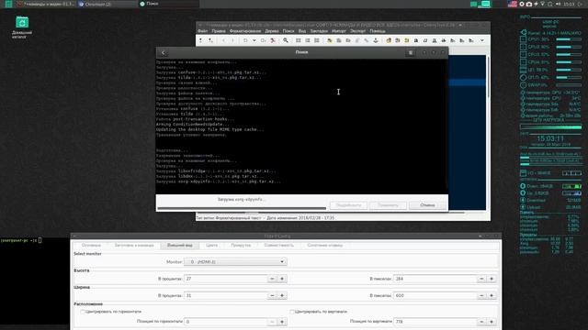The height and width of the screenshot is (330, 588).
Task: Click the numbered list icon in CherryTree
Action: click(x=308, y=40)
